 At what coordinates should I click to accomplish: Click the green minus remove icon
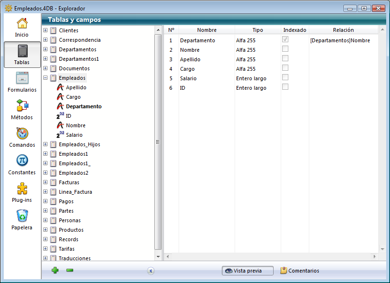coord(70,271)
